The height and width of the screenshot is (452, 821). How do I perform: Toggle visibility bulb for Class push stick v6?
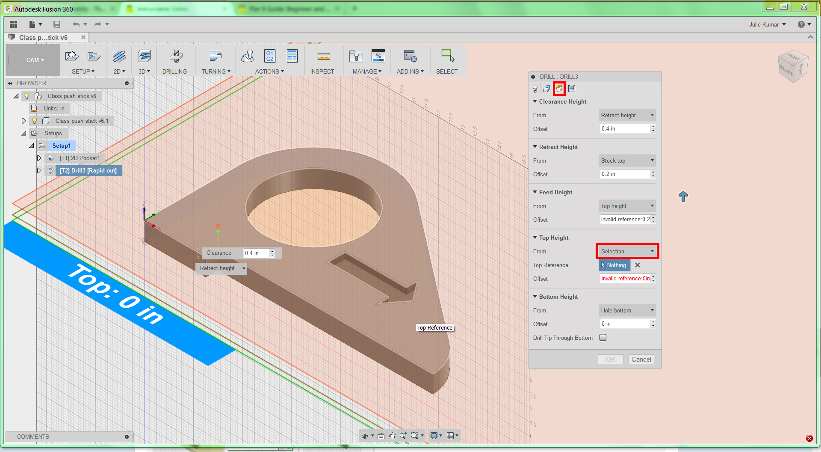point(27,96)
